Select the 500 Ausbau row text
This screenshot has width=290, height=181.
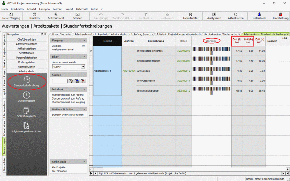pos(143,71)
